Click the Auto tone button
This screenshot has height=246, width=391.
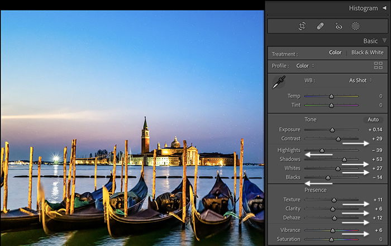(x=373, y=120)
